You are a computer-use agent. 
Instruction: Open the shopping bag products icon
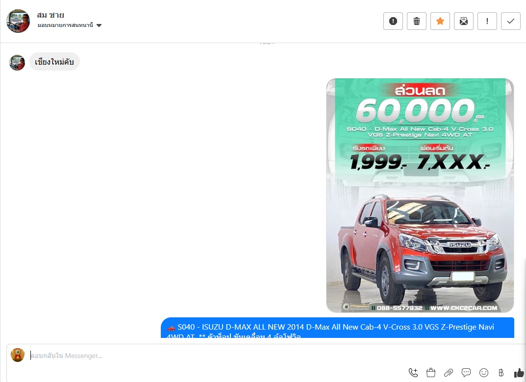[431, 373]
